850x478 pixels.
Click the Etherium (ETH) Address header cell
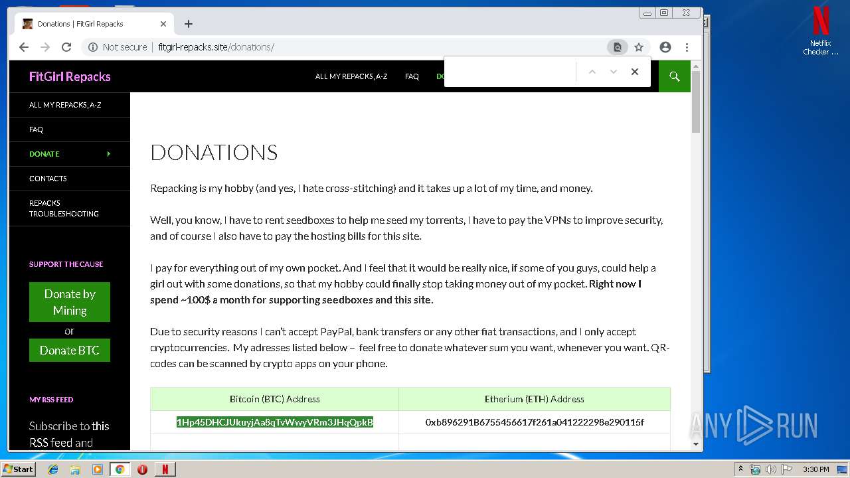(x=535, y=399)
